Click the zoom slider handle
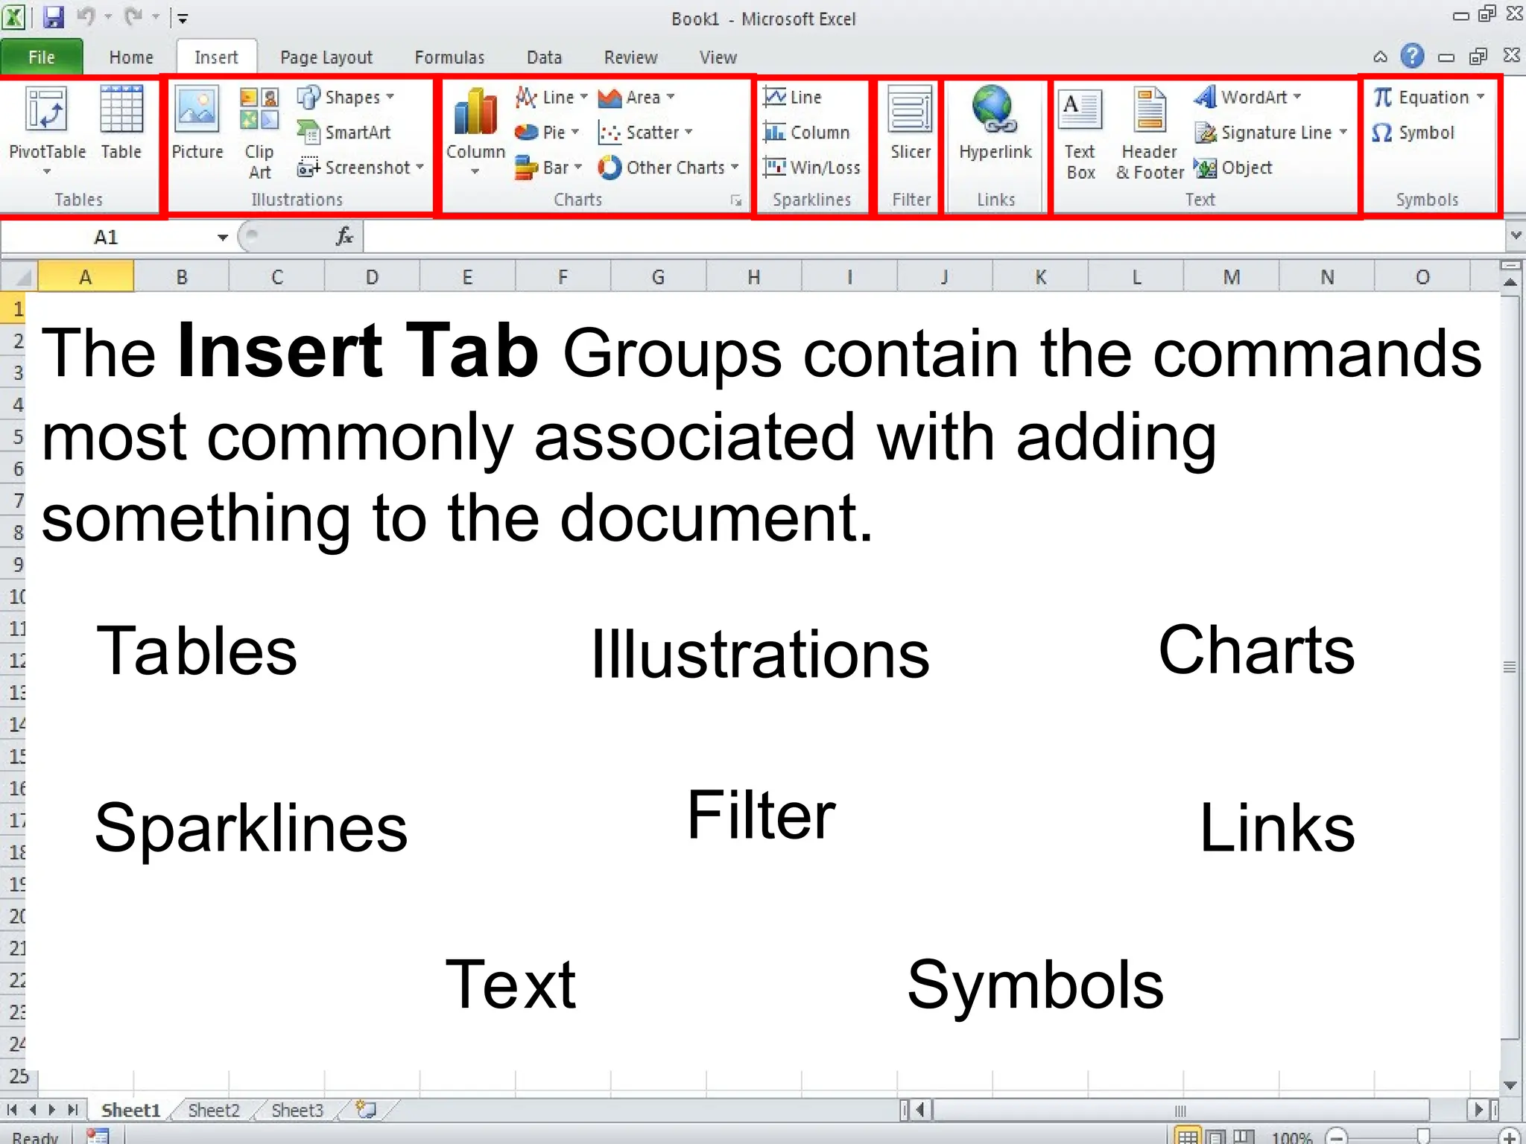This screenshot has height=1144, width=1526. tap(1423, 1137)
